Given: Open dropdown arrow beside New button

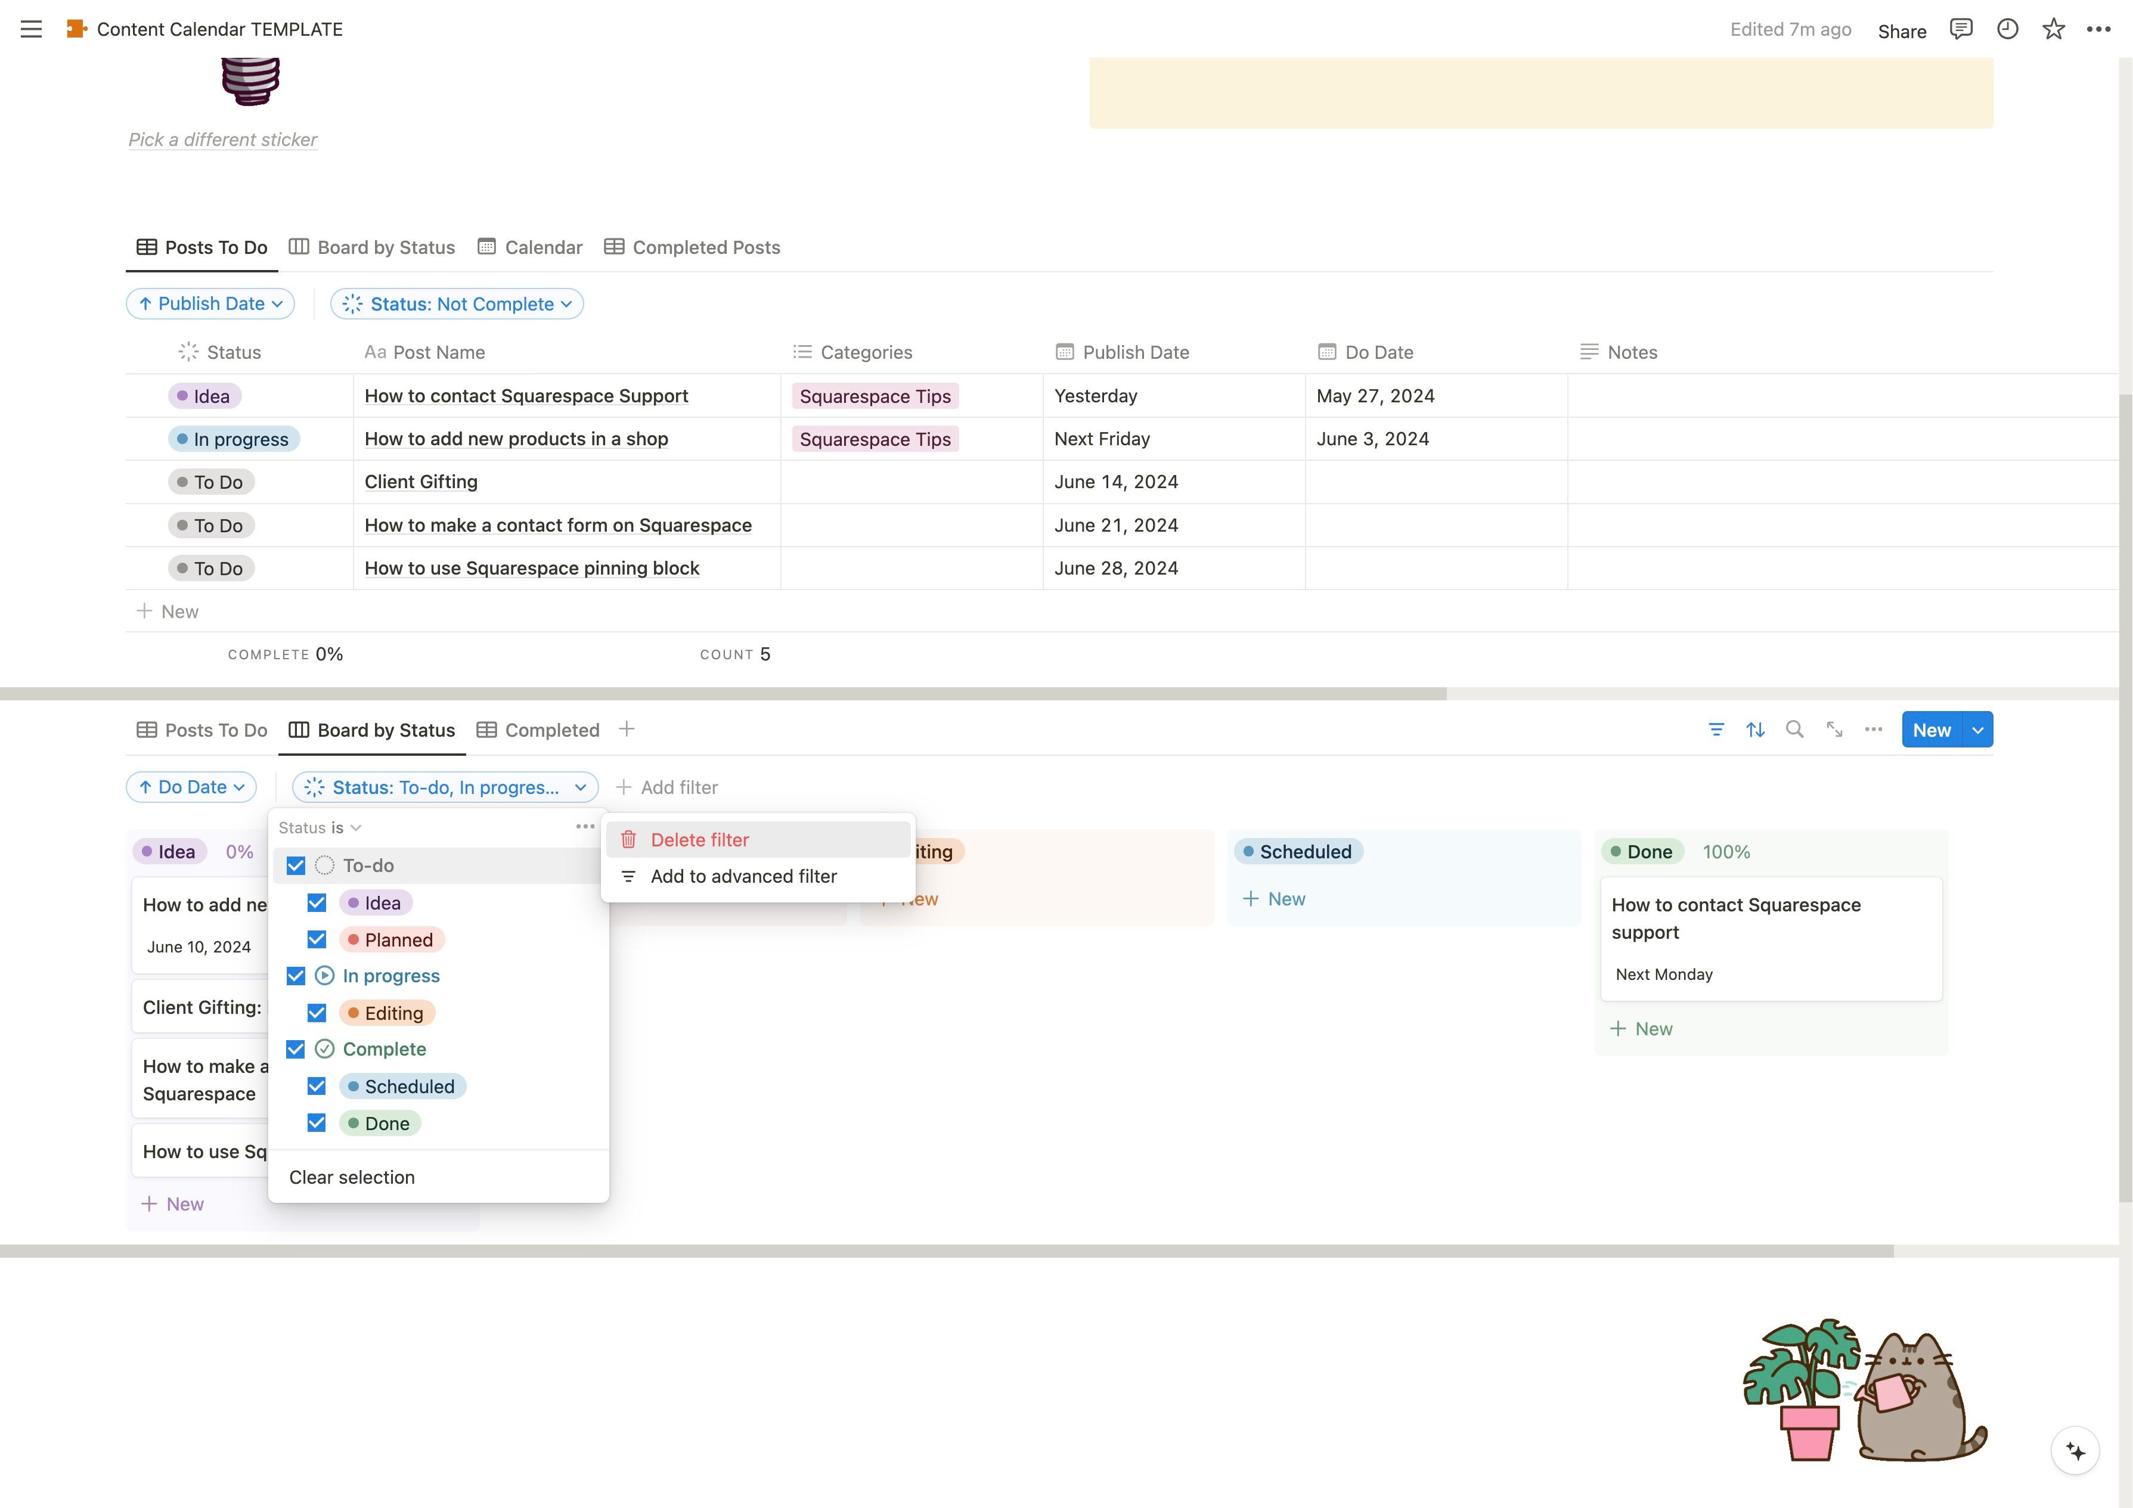Looking at the screenshot, I should (x=1977, y=730).
